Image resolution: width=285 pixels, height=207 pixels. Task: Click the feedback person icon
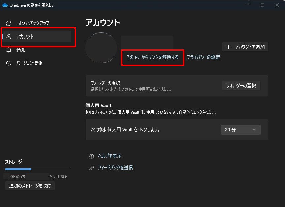(x=92, y=168)
